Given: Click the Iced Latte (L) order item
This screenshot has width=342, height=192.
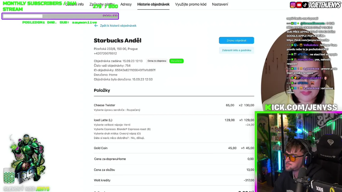Looking at the screenshot, I should pos(103,120).
